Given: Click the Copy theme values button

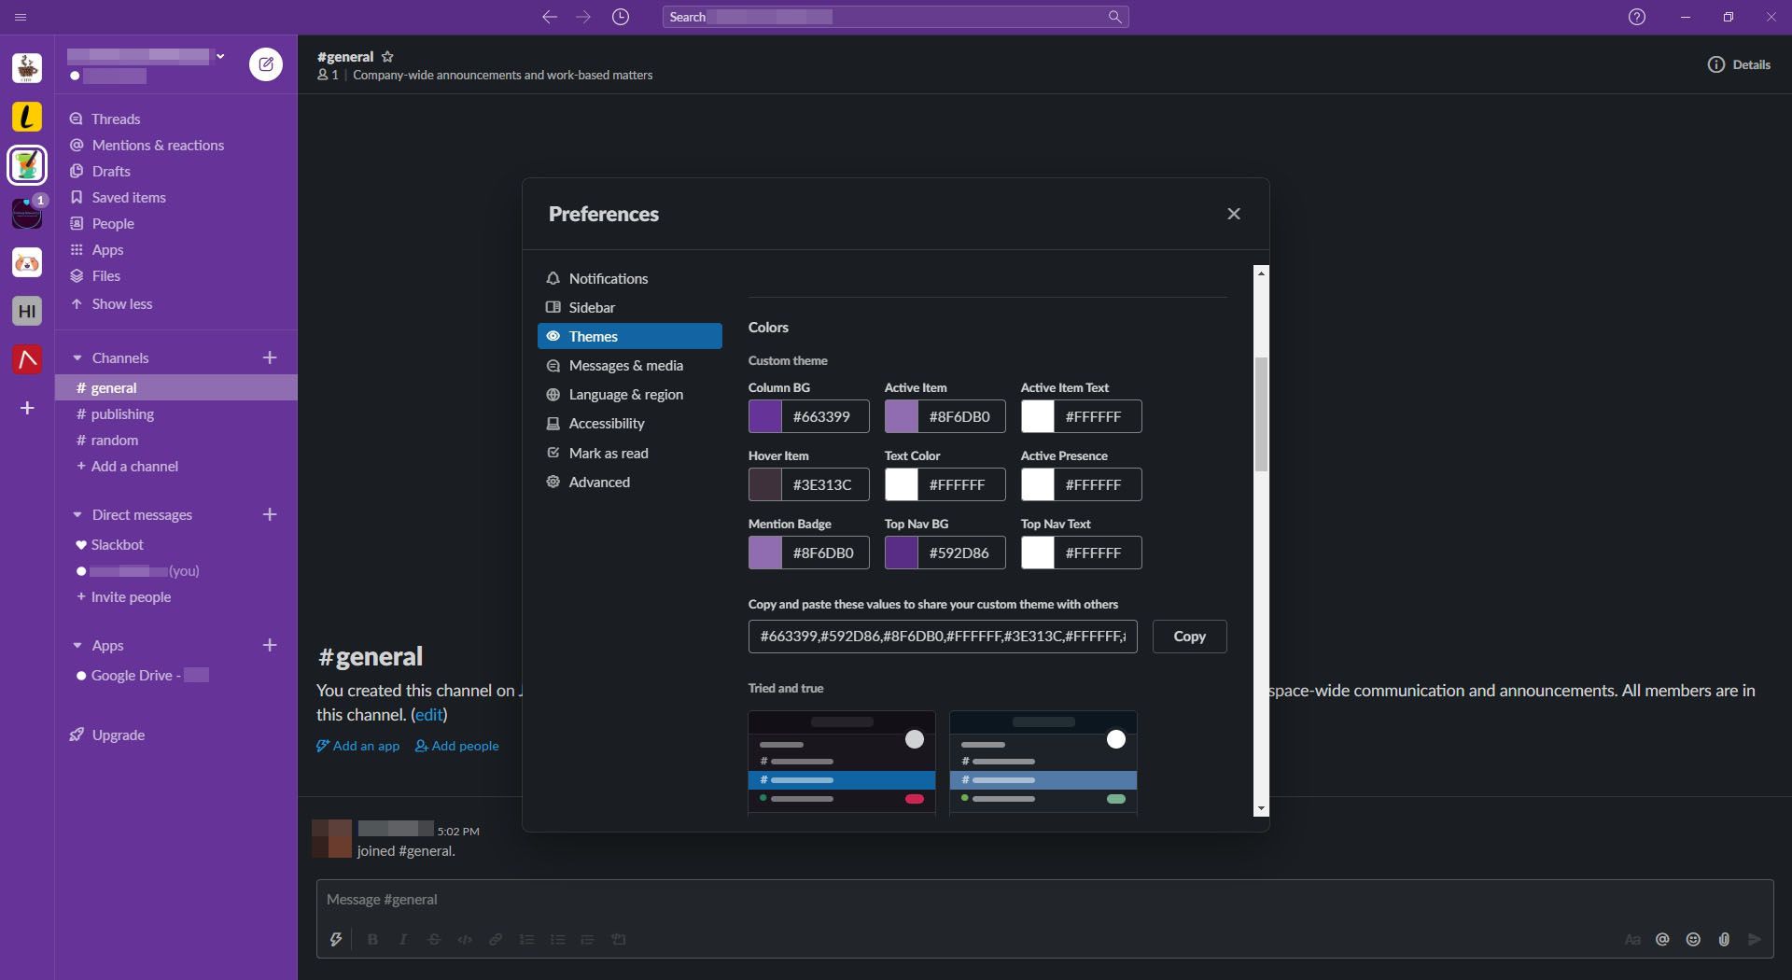Looking at the screenshot, I should (x=1189, y=637).
